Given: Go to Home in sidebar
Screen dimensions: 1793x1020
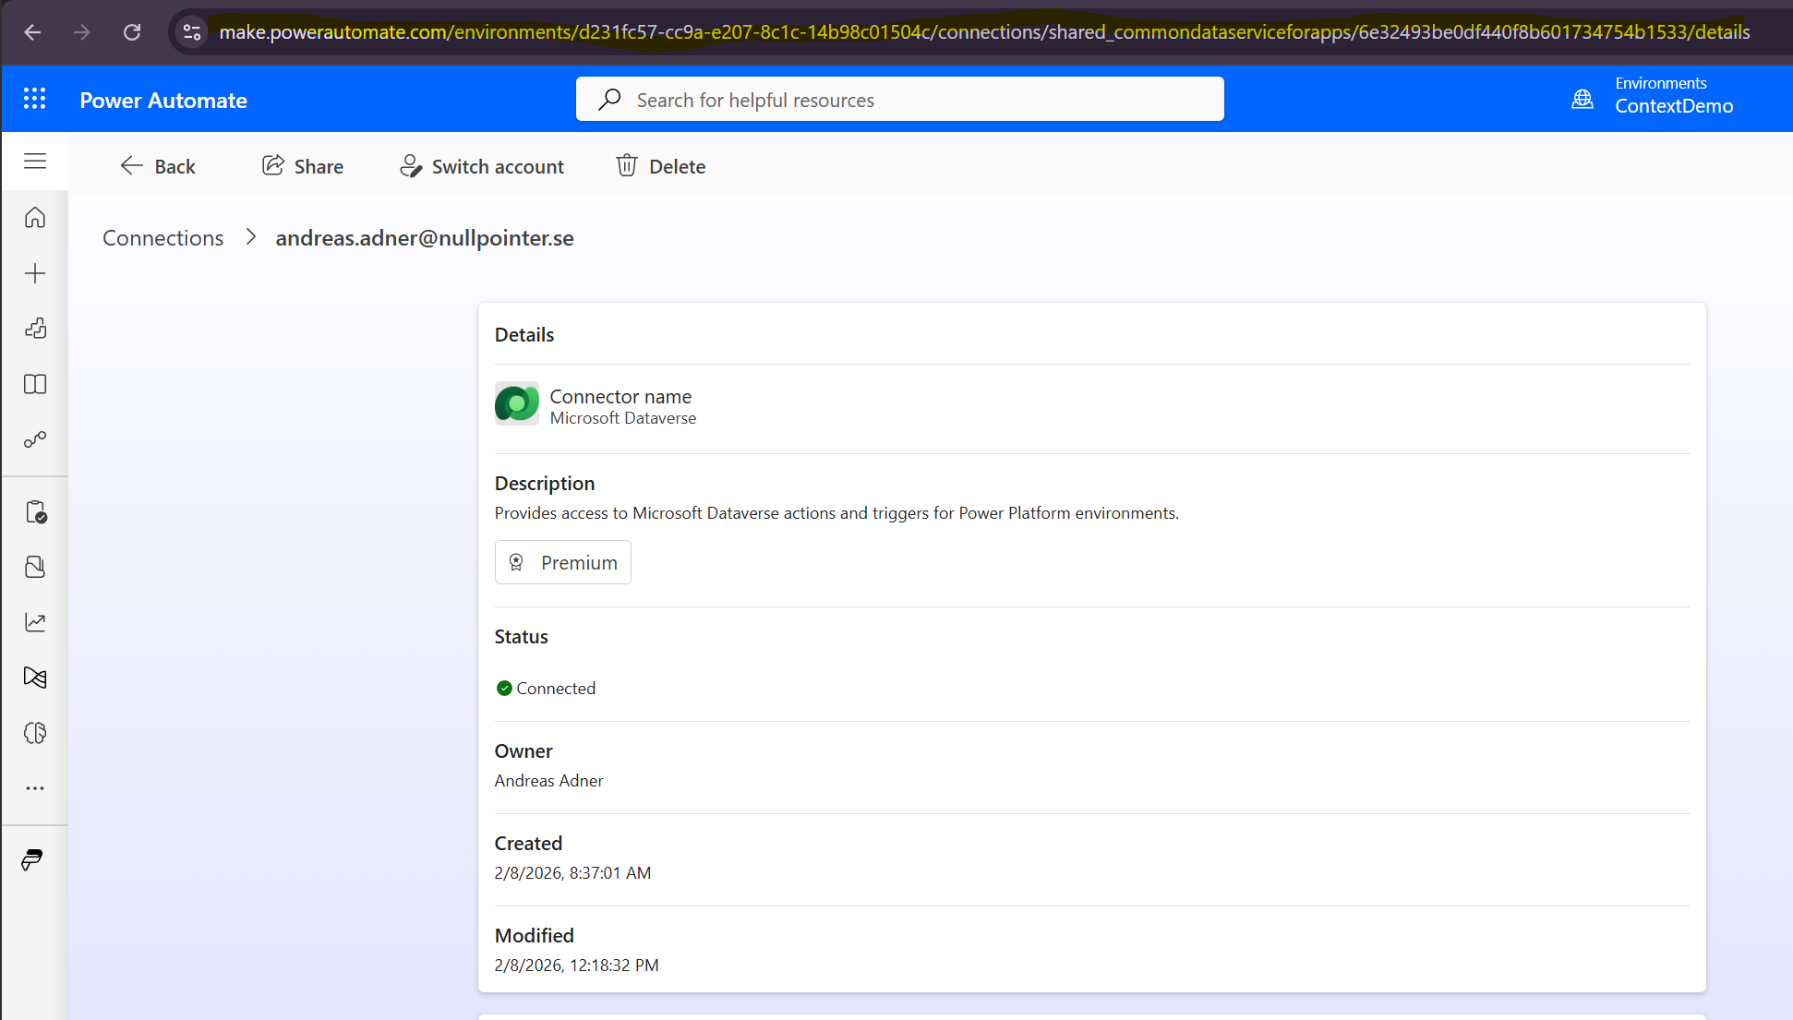Looking at the screenshot, I should (35, 218).
